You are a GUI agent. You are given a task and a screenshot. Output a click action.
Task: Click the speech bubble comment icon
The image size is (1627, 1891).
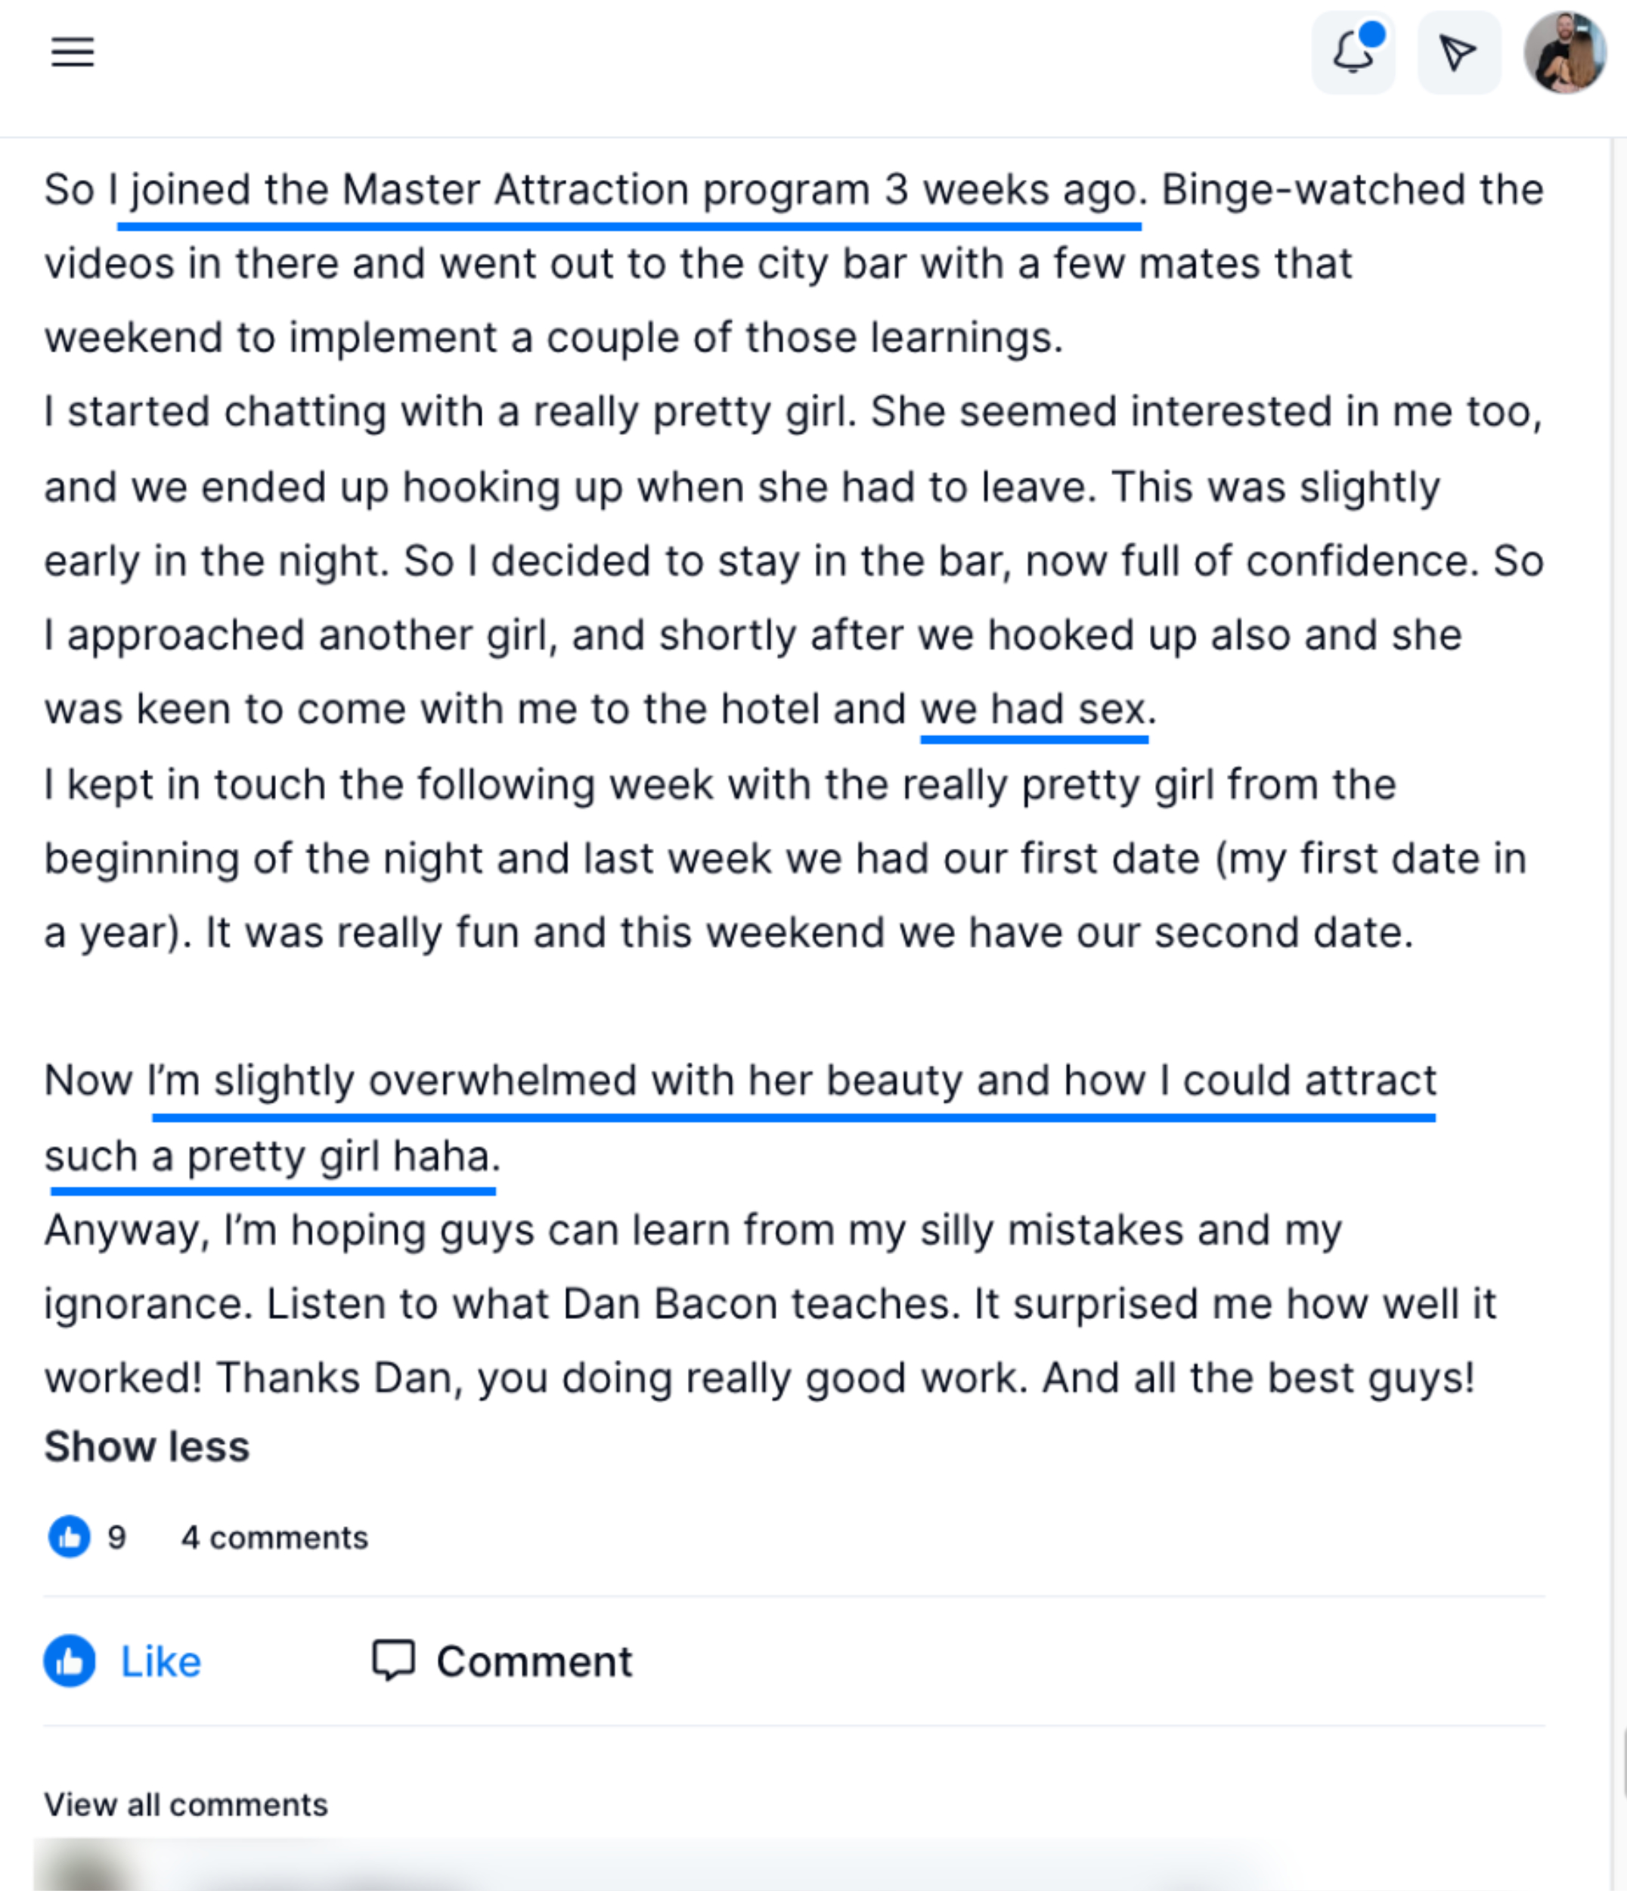(x=393, y=1660)
